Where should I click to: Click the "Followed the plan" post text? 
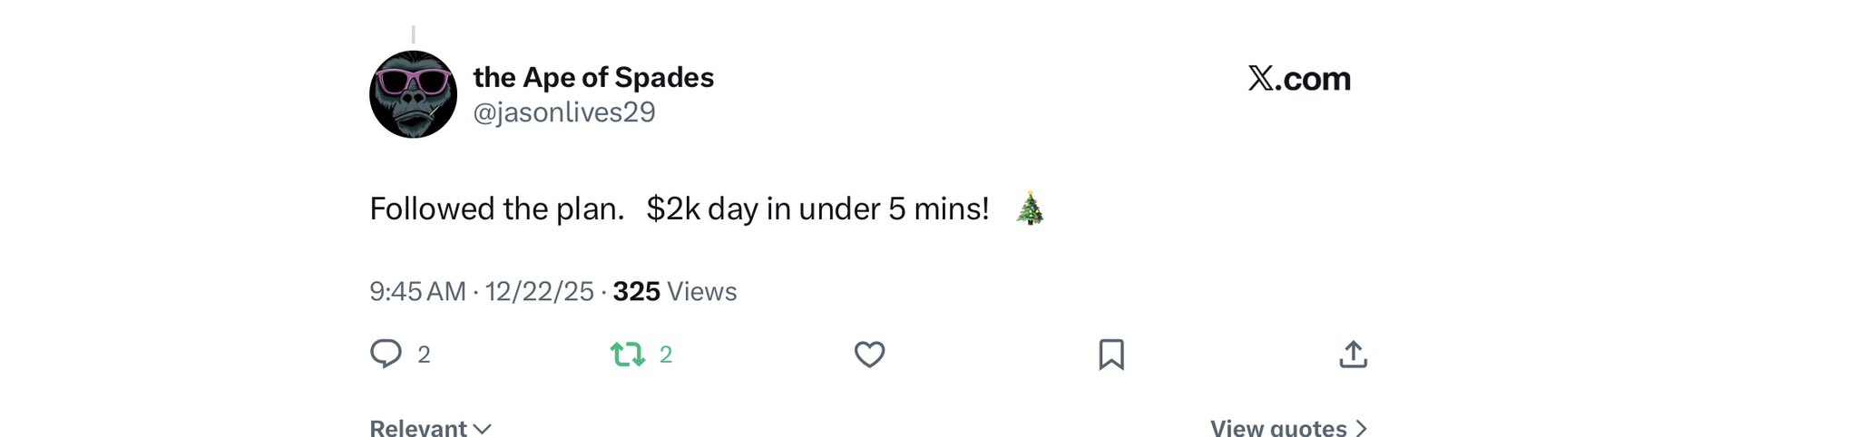click(x=496, y=209)
